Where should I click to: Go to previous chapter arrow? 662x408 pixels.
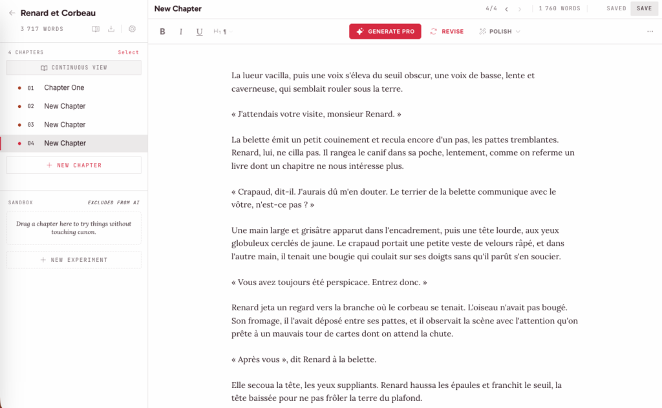pos(506,9)
